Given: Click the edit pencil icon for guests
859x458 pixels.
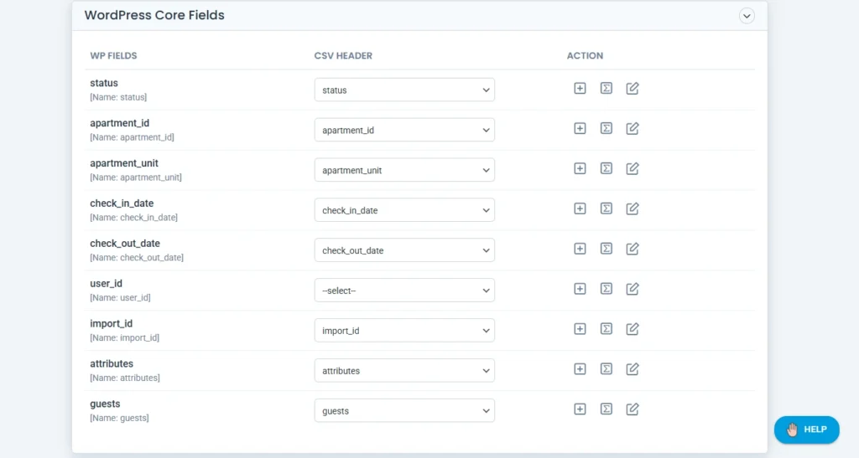Looking at the screenshot, I should [633, 409].
